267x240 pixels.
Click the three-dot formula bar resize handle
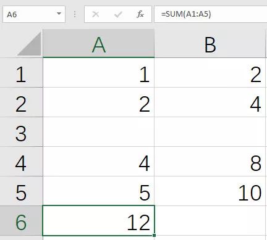tap(75, 14)
